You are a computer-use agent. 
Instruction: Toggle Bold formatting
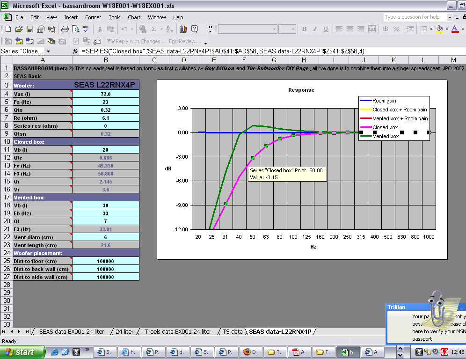click(304, 29)
